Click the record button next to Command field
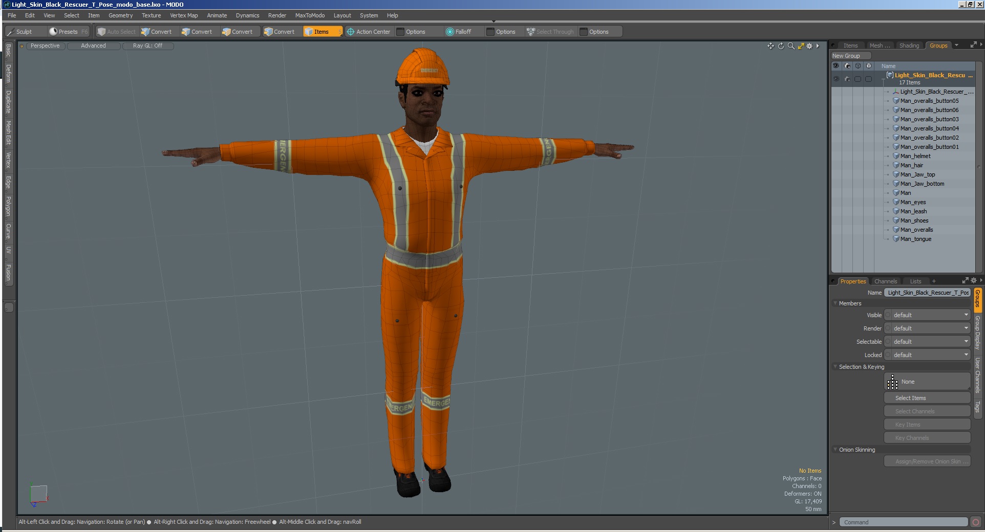 point(976,522)
